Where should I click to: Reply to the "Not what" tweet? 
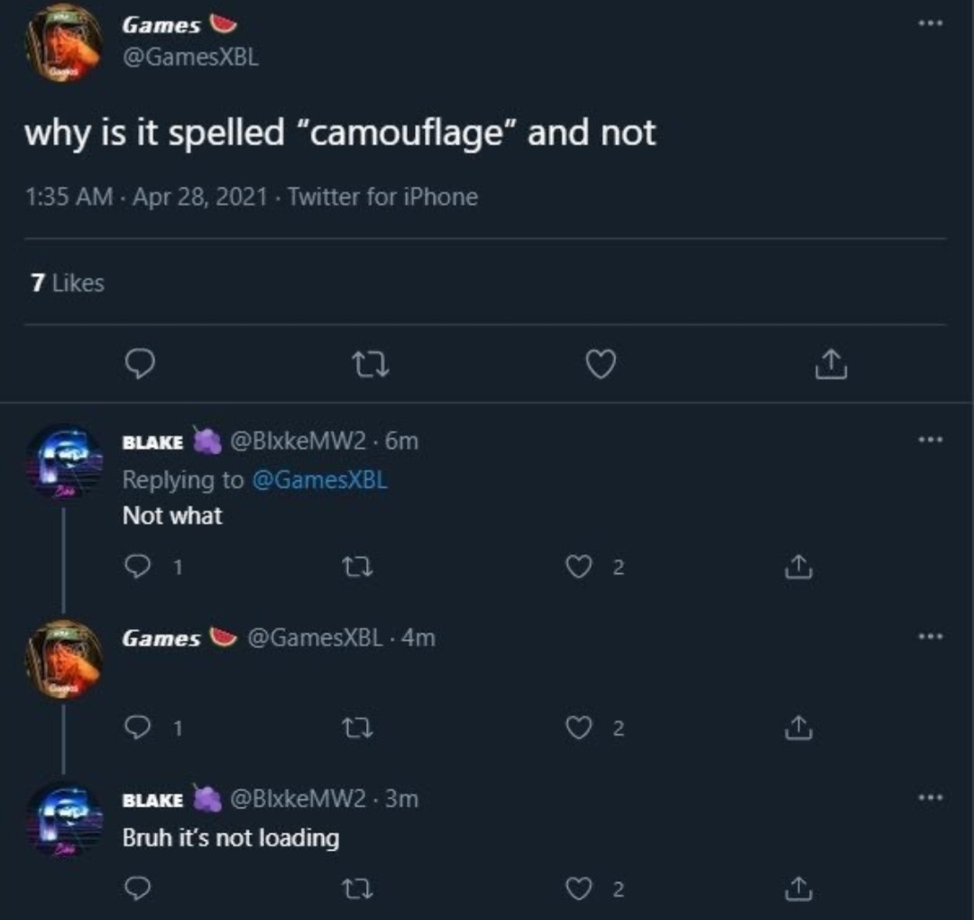pyautogui.click(x=136, y=567)
